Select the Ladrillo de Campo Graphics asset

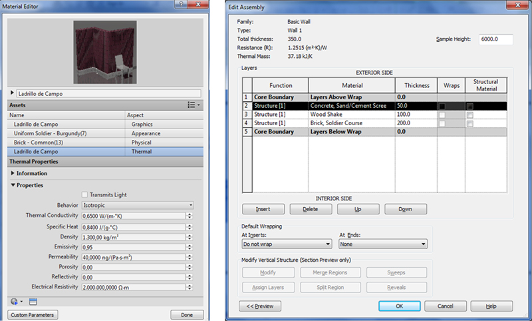tap(105, 125)
